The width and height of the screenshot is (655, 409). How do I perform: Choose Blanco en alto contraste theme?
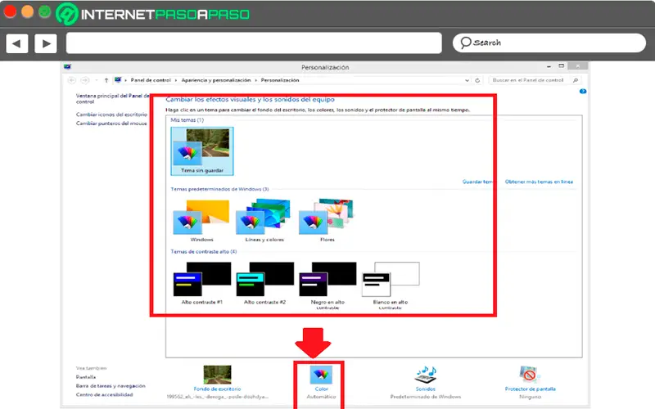391,285
